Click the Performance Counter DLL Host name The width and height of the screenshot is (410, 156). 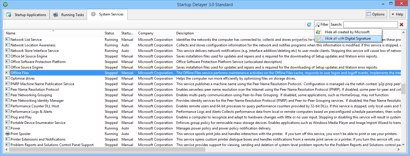[35, 106]
